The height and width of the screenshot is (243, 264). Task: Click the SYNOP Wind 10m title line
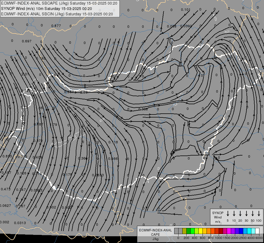coord(46,9)
